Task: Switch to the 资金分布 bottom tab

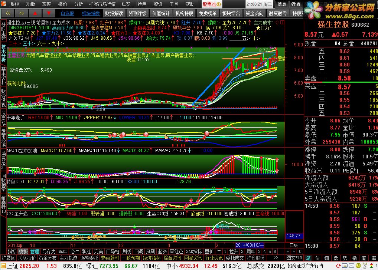Action: [48, 258]
